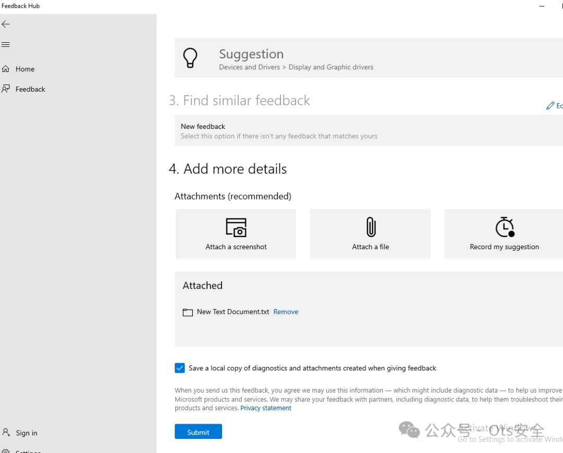Click the Sign in person icon
Viewport: 563px width, 453px height.
[6, 432]
